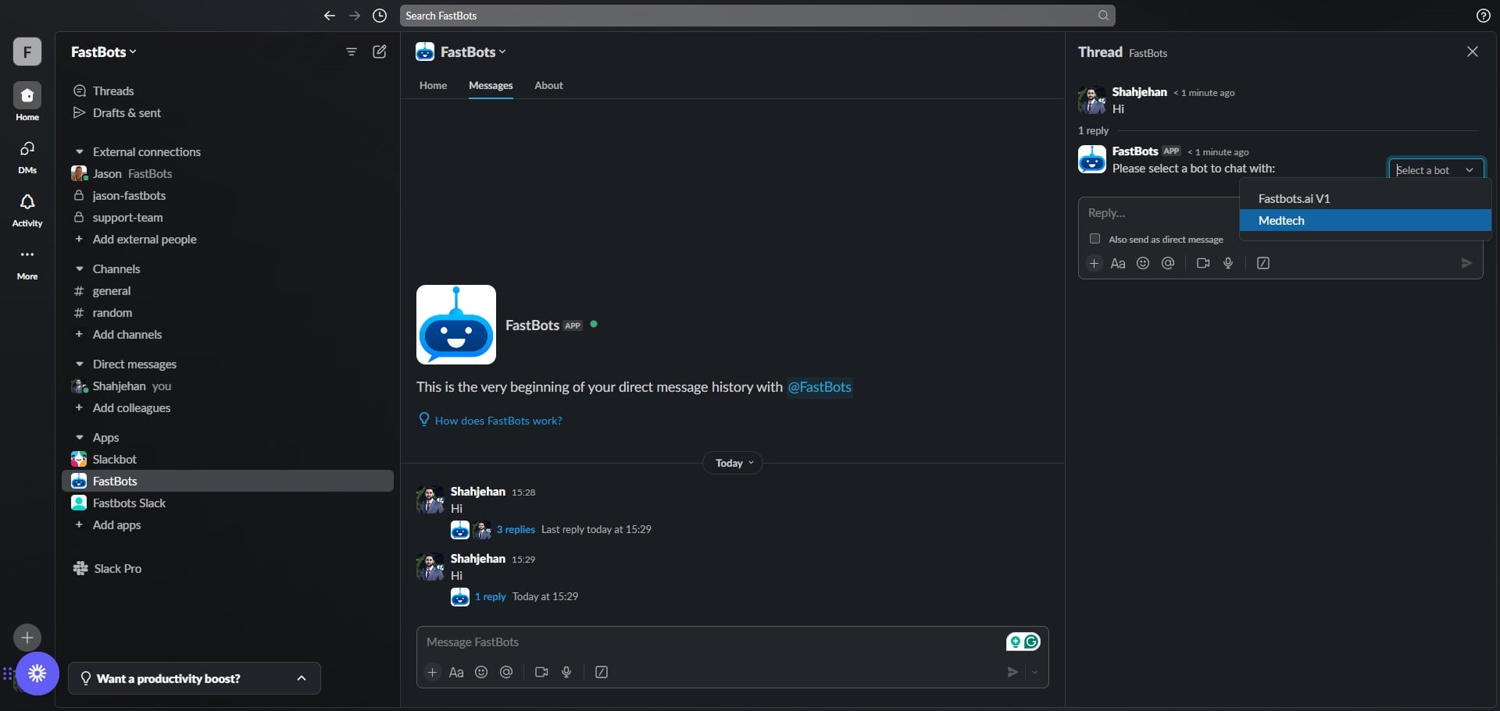
Task: Collapse the External connections section
Action: [x=80, y=151]
